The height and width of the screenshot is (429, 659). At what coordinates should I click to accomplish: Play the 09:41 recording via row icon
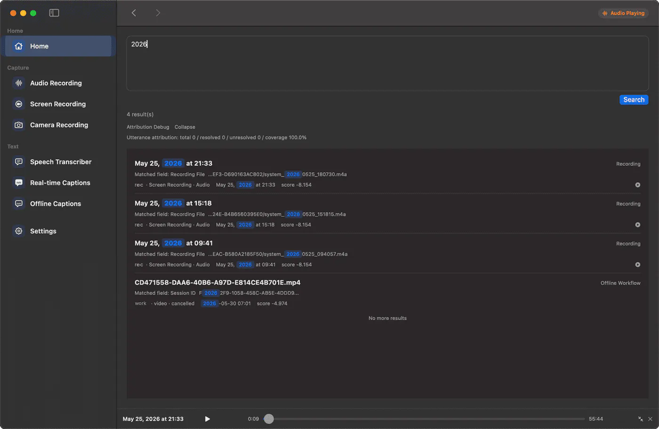637,265
